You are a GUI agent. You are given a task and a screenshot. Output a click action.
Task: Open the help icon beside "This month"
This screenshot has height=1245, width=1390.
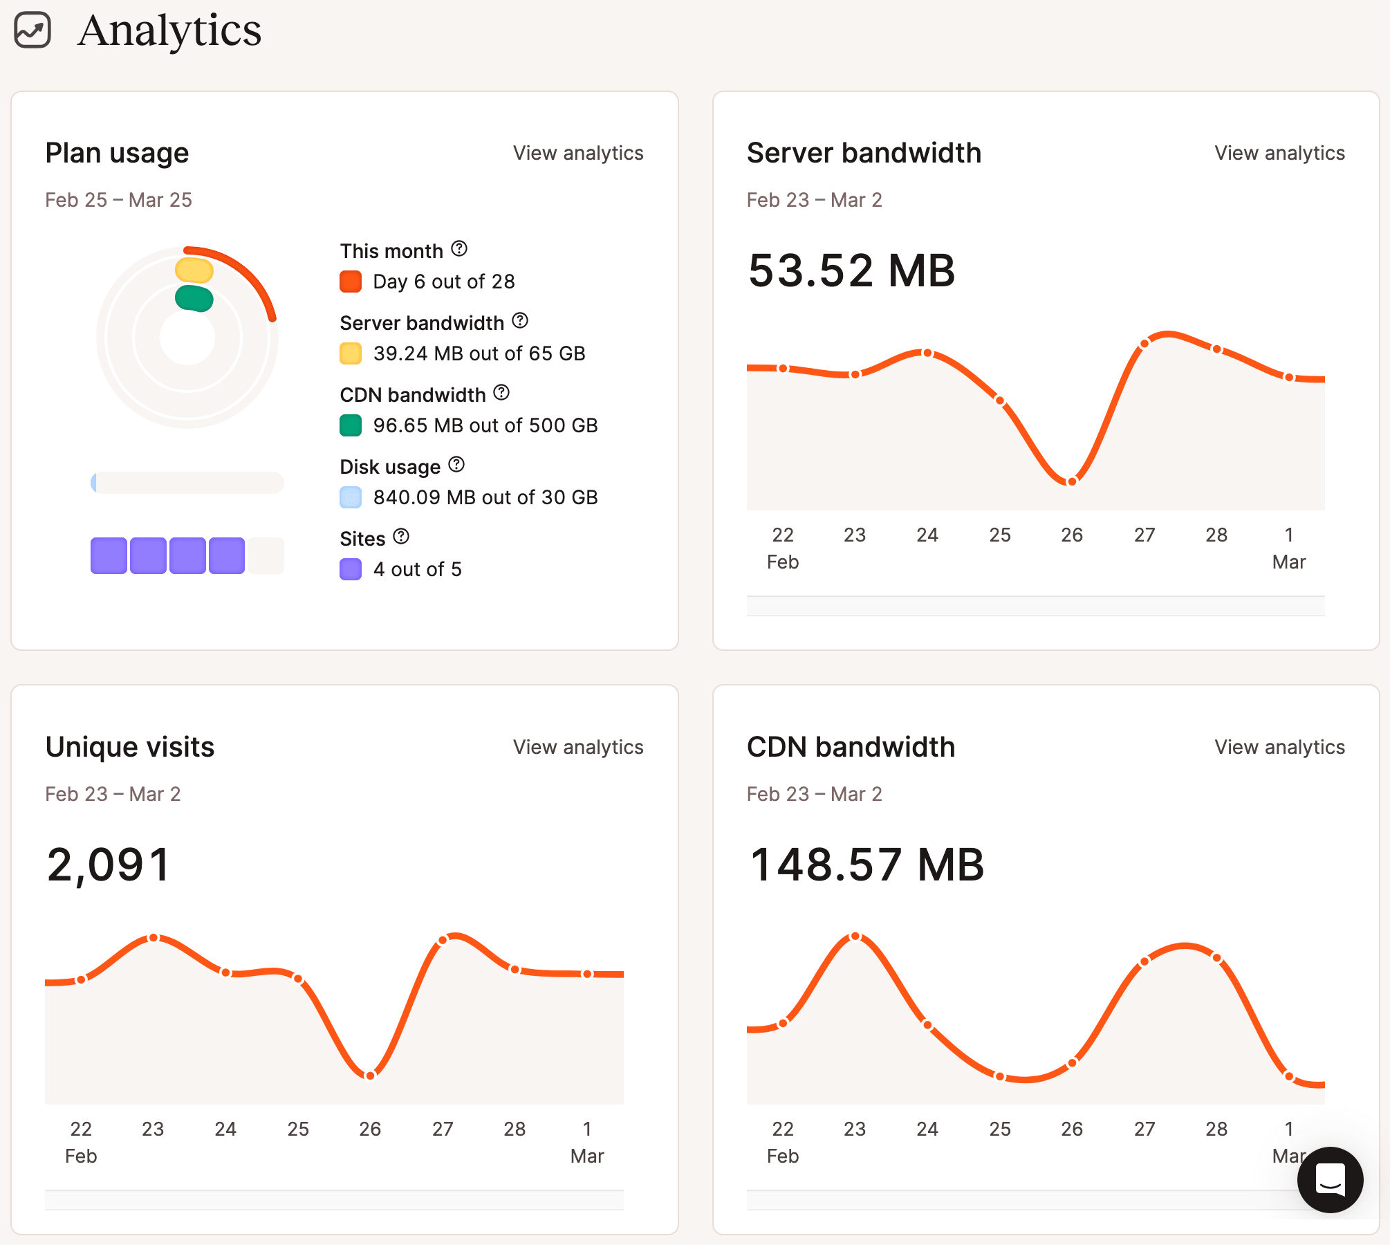pos(460,249)
